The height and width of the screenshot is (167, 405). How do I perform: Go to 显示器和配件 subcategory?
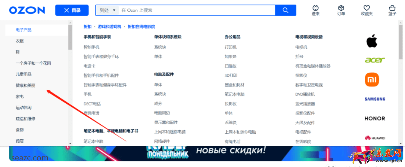(166, 123)
